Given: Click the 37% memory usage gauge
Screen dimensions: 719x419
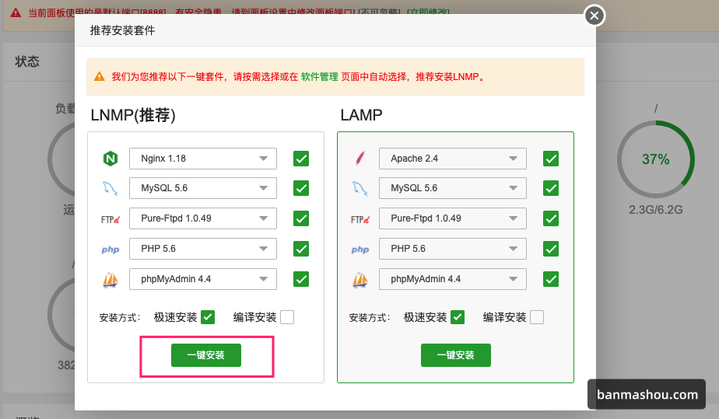Looking at the screenshot, I should coord(656,159).
